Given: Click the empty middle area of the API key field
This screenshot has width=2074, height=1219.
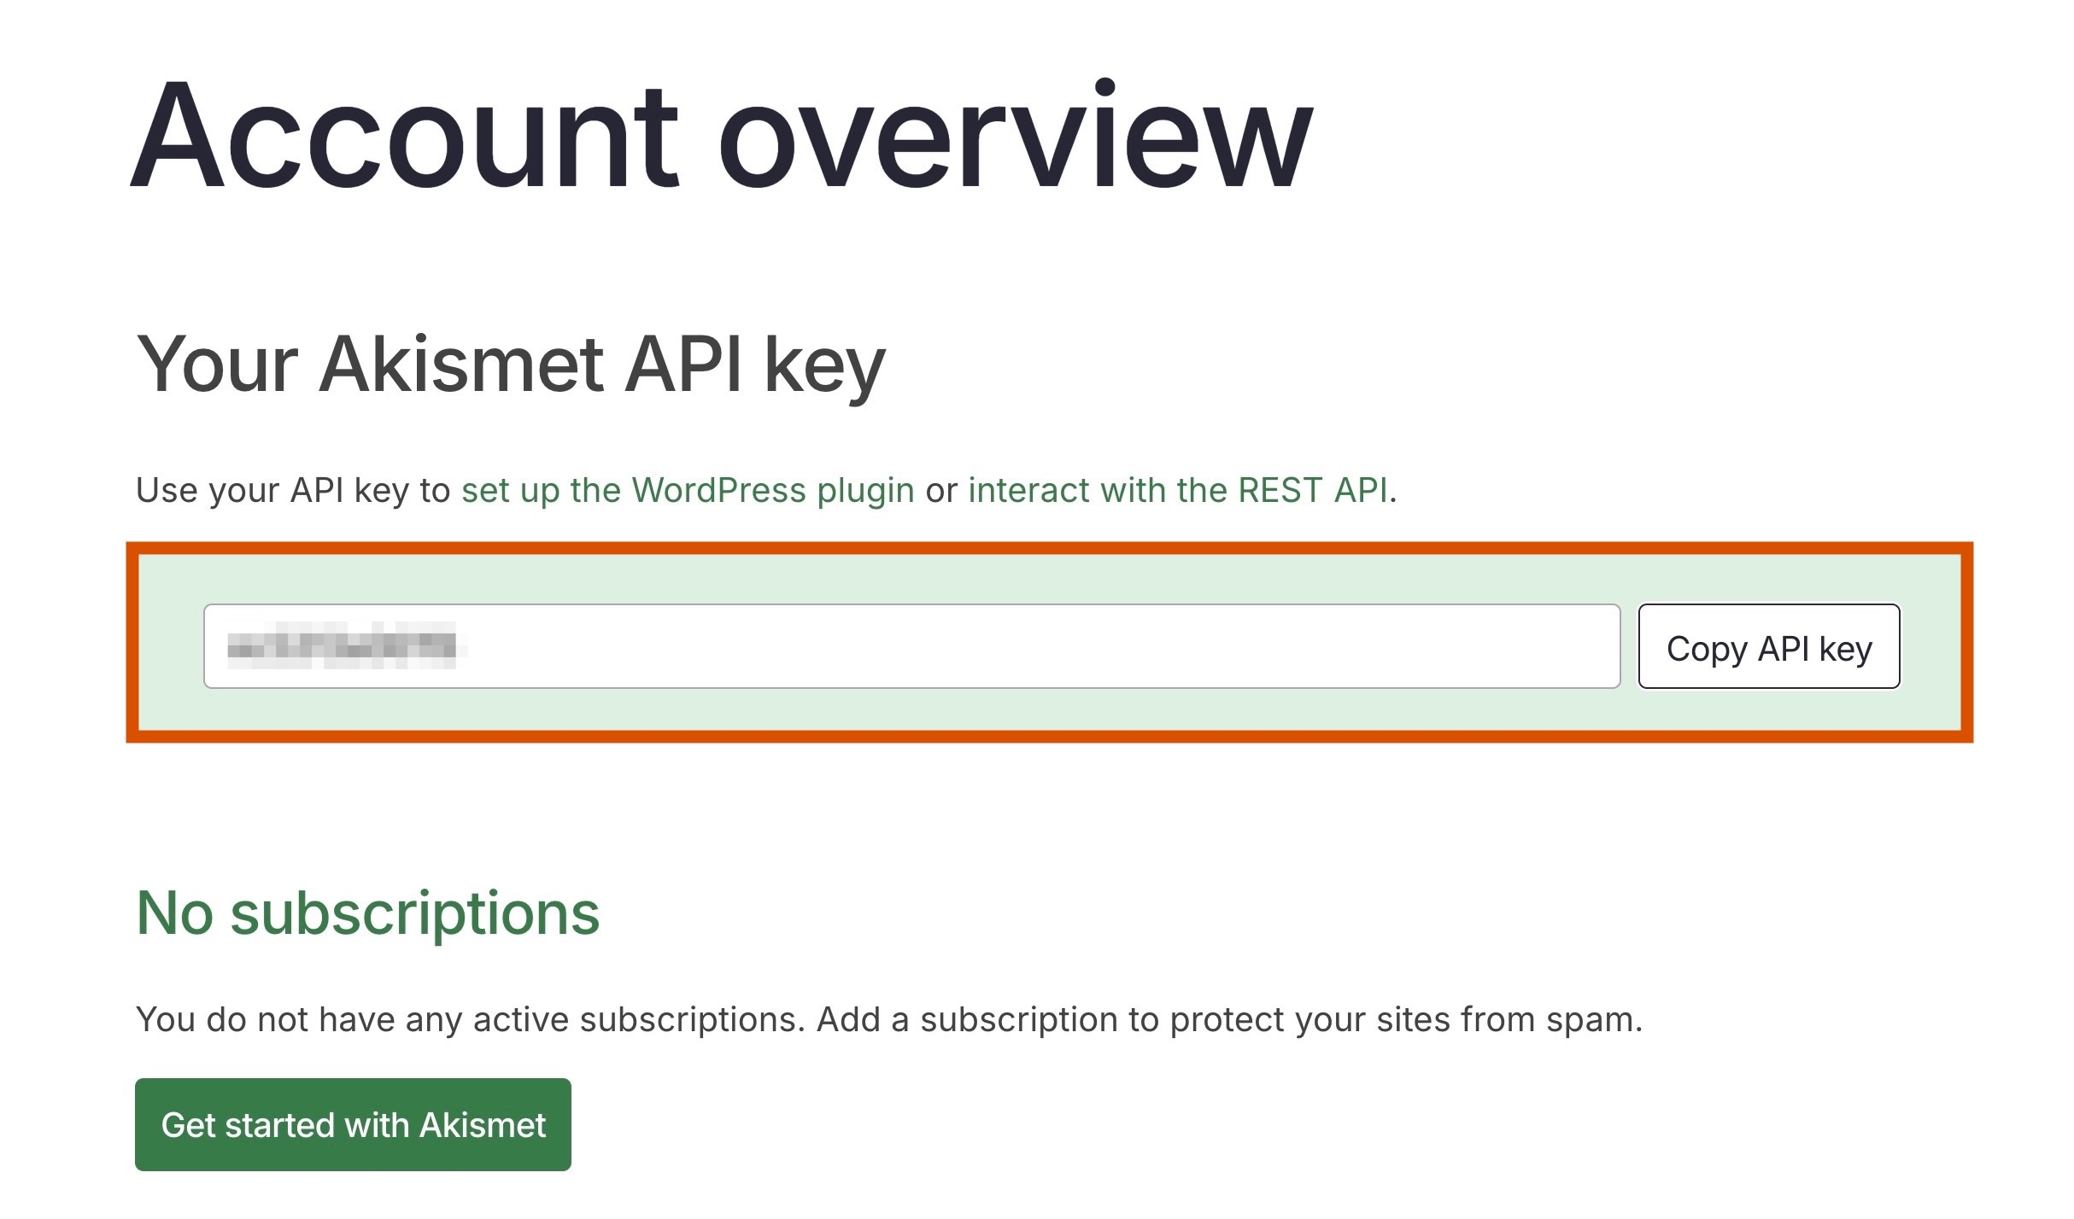Looking at the screenshot, I should coord(1025,646).
